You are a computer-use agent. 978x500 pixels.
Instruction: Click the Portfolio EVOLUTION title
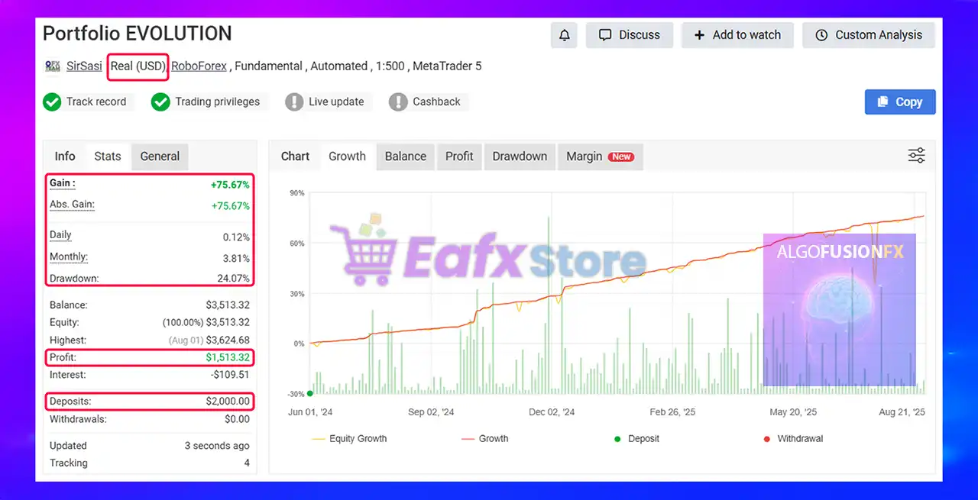pyautogui.click(x=138, y=34)
